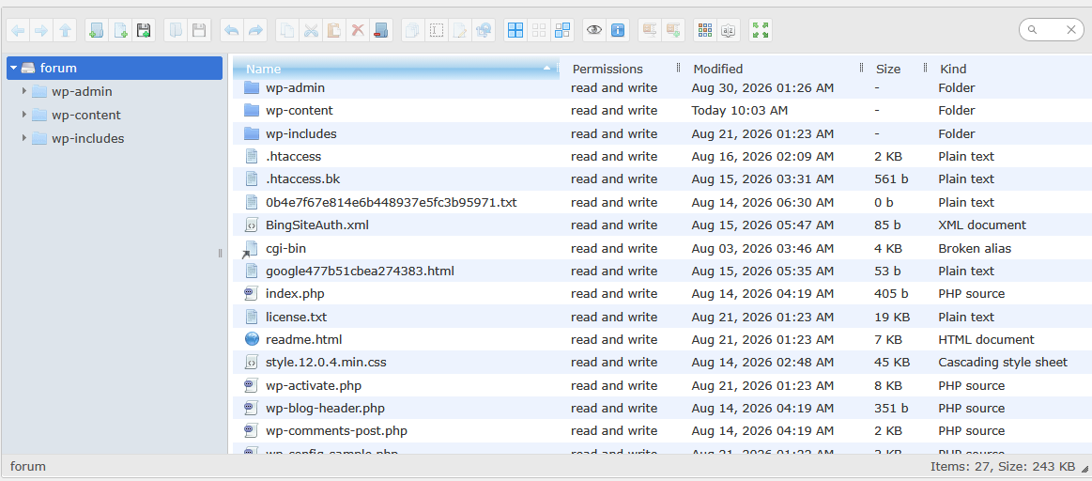
Task: Toggle icon/list view with grid icon
Action: pos(705,30)
